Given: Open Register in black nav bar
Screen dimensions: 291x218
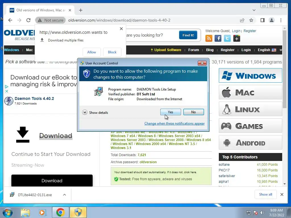Looking at the screenshot, I should 228,50.
